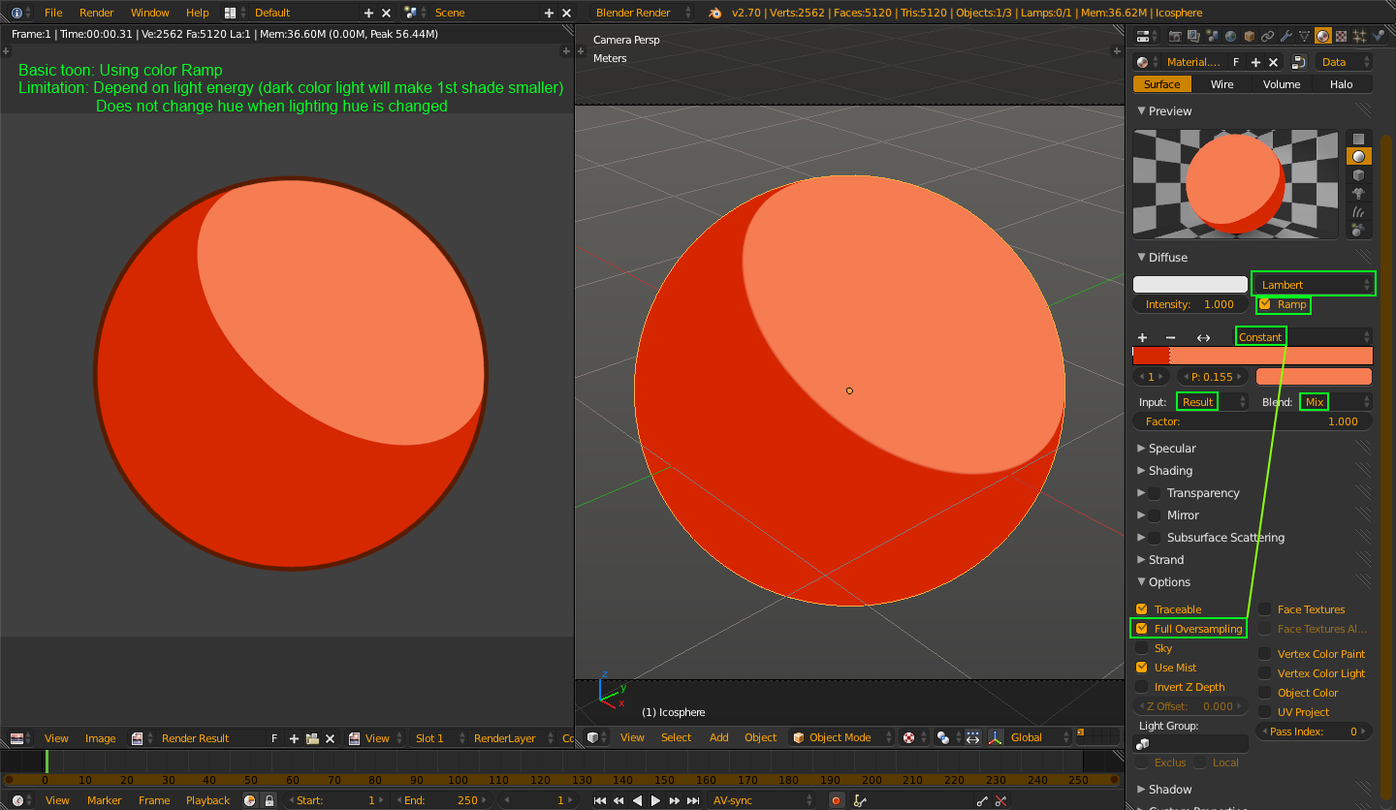Unlink the material with X icon
Viewport: 1396px width, 810px height.
tap(1273, 62)
